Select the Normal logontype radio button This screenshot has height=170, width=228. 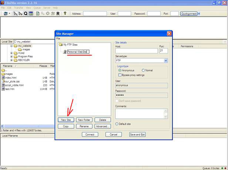(x=143, y=70)
